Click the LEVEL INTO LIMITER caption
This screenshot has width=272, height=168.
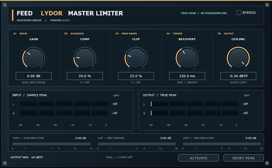(x=34, y=82)
